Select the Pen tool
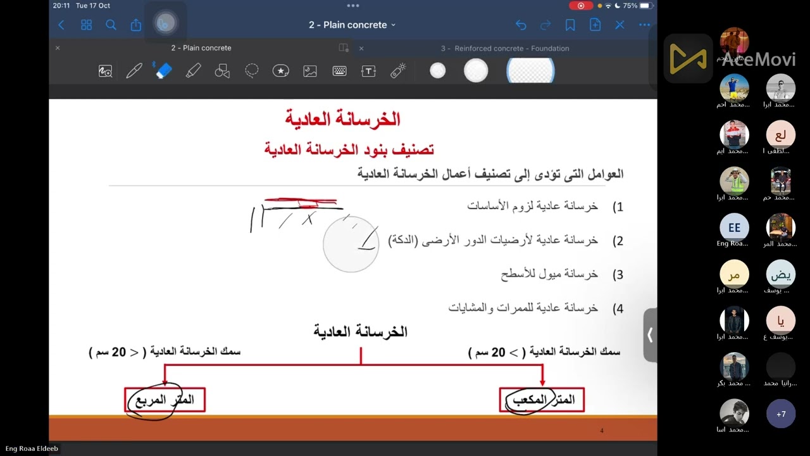Image resolution: width=810 pixels, height=456 pixels. tap(134, 71)
